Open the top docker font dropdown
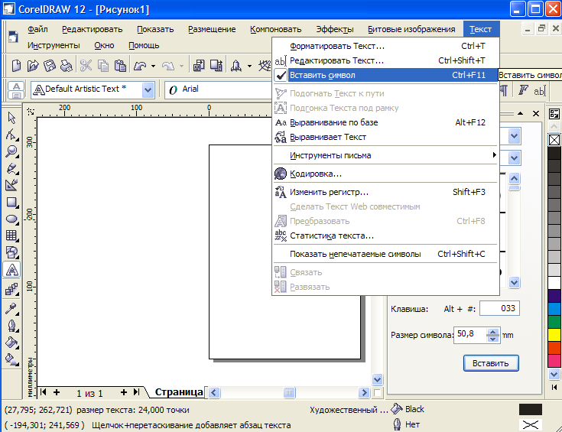562x432 pixels. 514,136
